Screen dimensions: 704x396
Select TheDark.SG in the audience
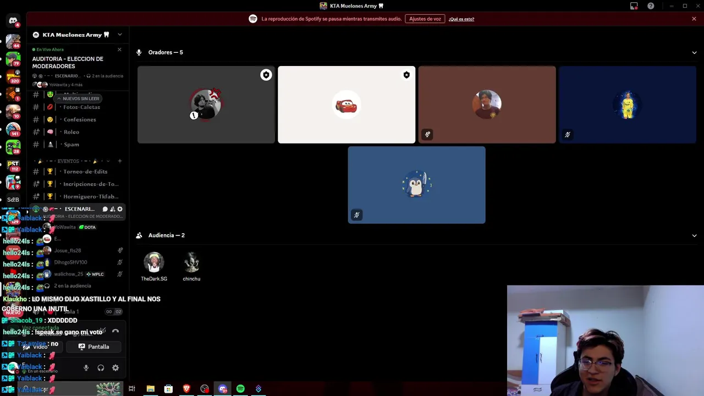(154, 267)
